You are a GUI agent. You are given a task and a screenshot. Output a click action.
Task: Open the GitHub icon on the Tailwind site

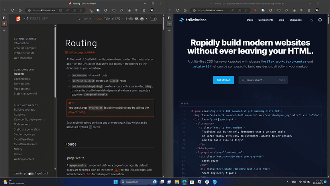tap(320, 20)
